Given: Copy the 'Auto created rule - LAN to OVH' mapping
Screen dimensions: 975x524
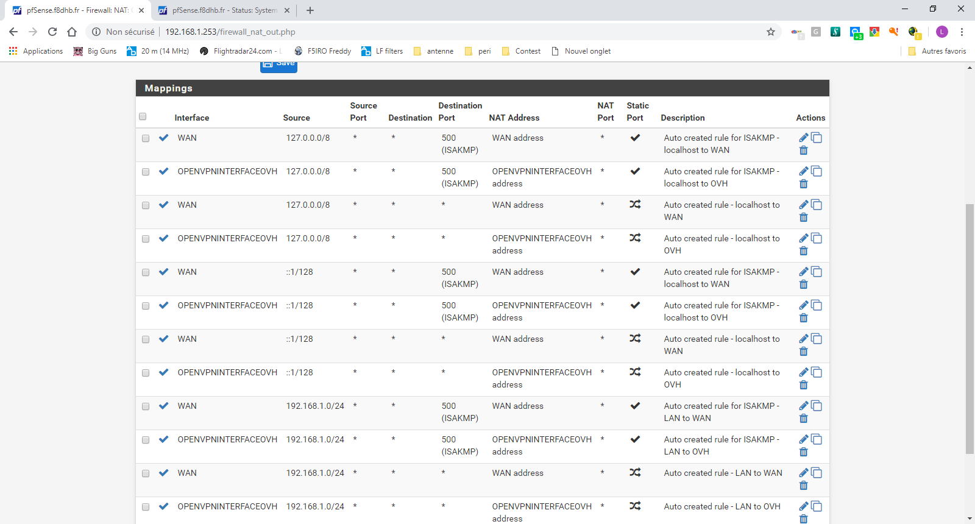Looking at the screenshot, I should [817, 506].
